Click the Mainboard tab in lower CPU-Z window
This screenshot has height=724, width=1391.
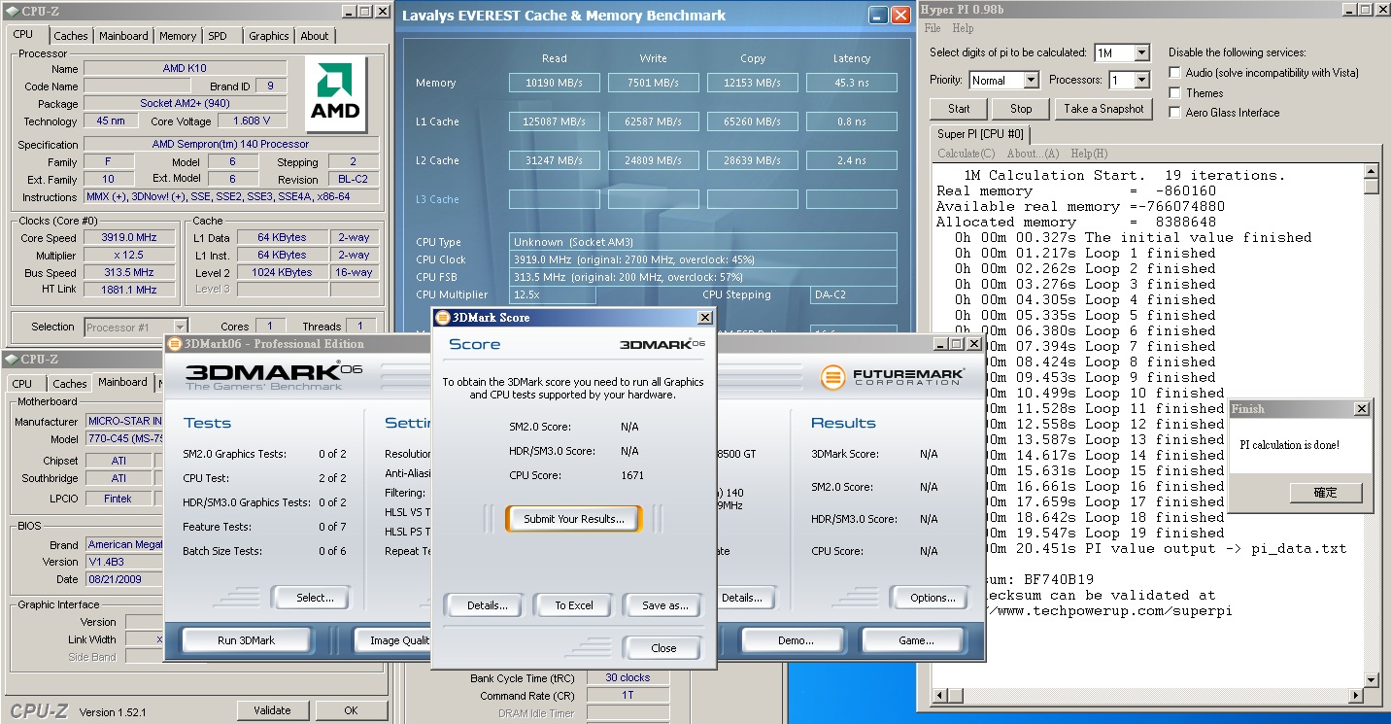[123, 382]
